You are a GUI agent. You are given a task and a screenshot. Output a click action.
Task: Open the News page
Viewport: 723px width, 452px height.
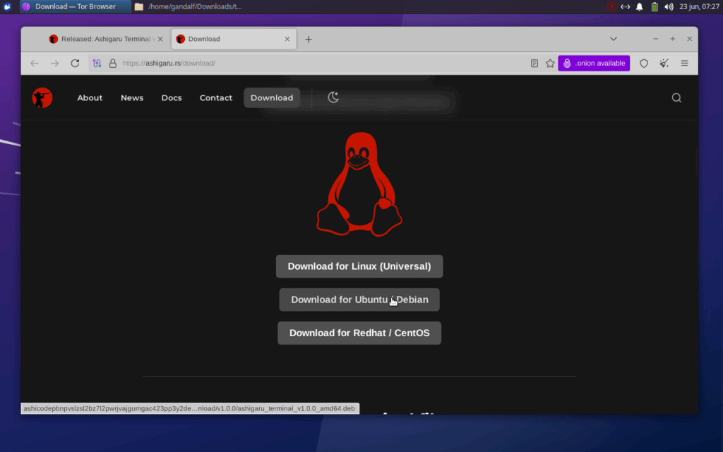point(132,97)
